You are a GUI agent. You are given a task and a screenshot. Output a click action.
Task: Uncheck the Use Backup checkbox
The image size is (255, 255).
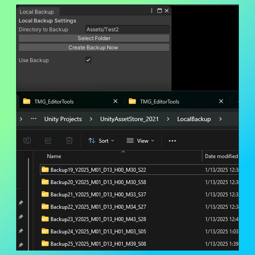coord(88,60)
